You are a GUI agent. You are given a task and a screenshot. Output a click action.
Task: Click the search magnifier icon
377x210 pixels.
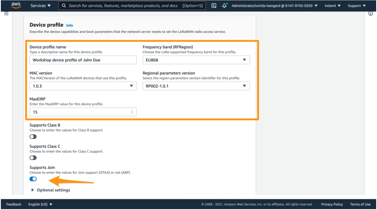coord(64,6)
